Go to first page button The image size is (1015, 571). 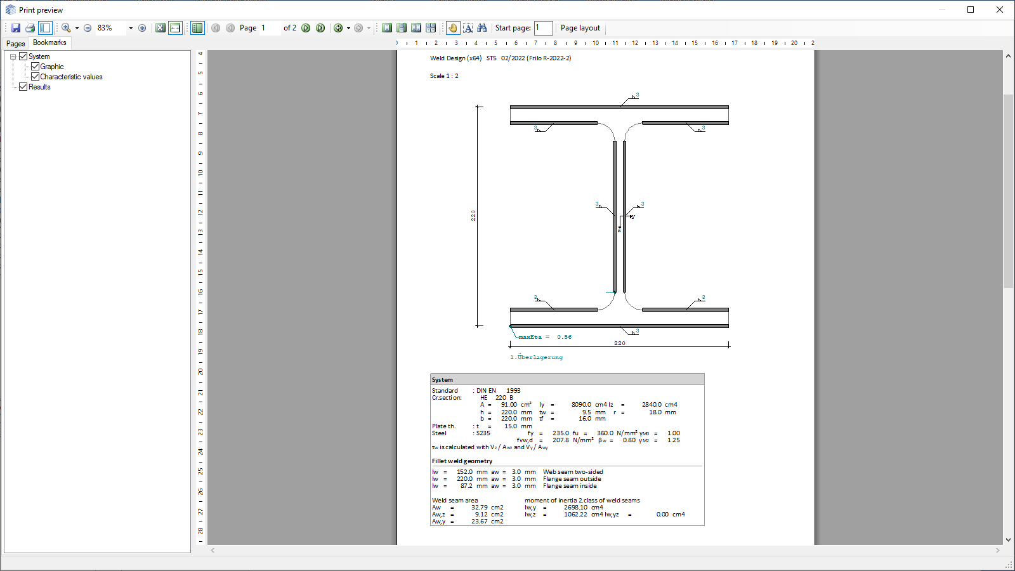(x=216, y=28)
